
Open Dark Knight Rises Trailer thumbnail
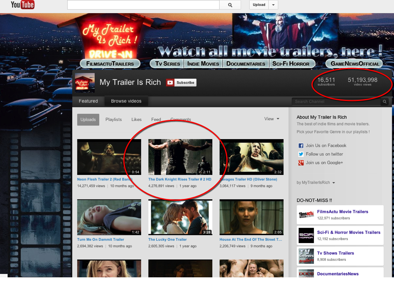pyautogui.click(x=180, y=157)
